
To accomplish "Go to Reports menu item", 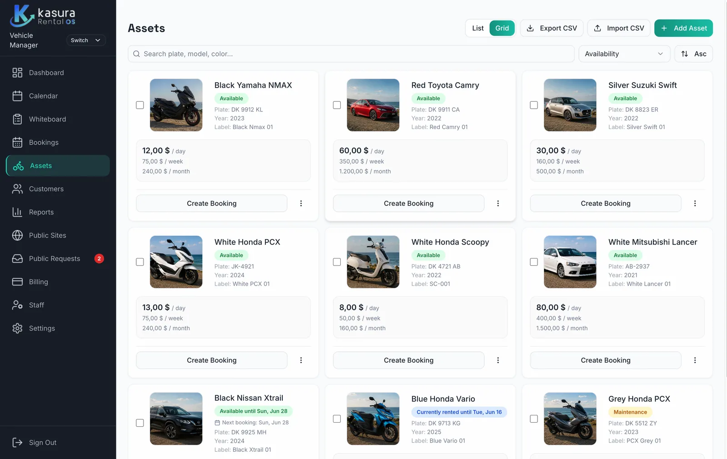I will pos(58,212).
